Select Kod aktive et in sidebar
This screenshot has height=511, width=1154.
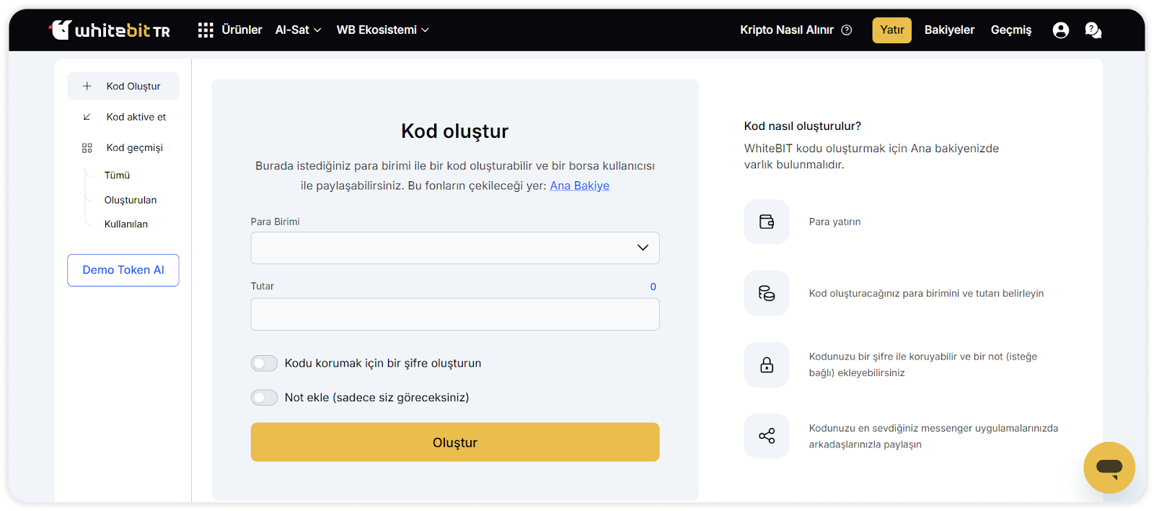pos(136,117)
